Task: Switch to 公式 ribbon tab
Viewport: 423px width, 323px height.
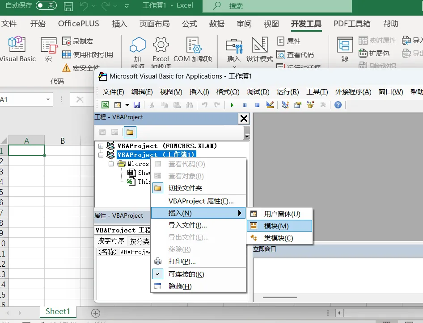Action: pyautogui.click(x=190, y=24)
